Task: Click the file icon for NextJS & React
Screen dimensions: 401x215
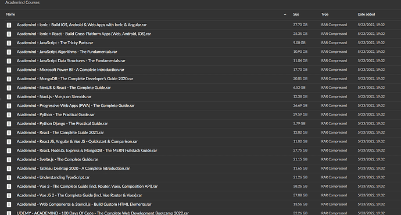Action: coord(9,88)
